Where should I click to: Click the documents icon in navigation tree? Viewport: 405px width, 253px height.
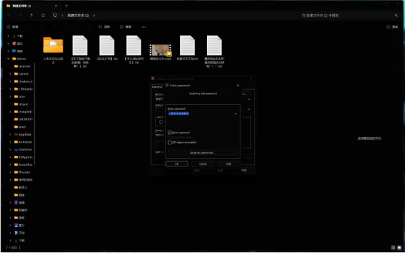(x=16, y=233)
